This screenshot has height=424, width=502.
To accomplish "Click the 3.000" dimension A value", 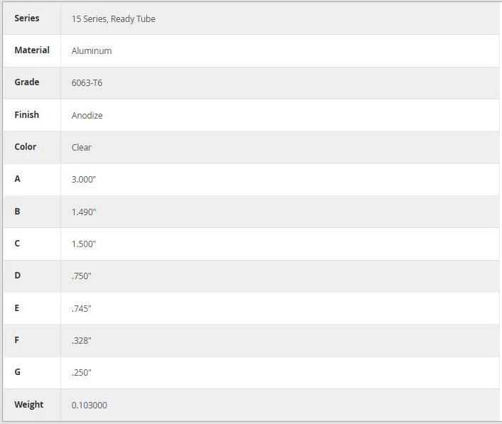I will (x=84, y=180).
